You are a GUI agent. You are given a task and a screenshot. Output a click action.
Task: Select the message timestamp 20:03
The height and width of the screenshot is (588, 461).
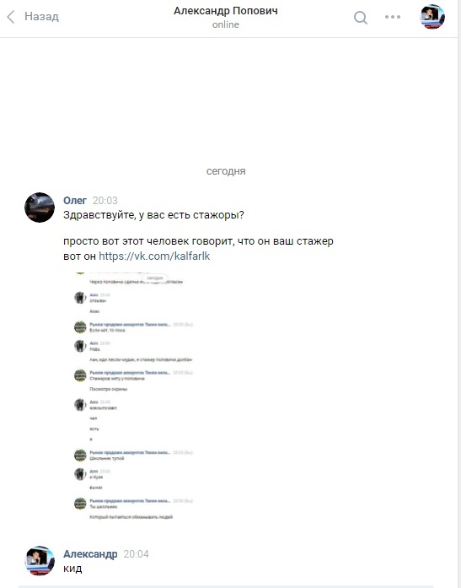105,201
